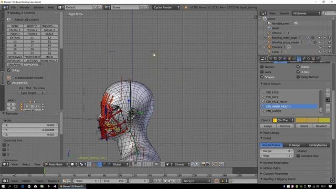336x189 pixels.
Task: Click Select bone group button
Action: [x=304, y=126]
